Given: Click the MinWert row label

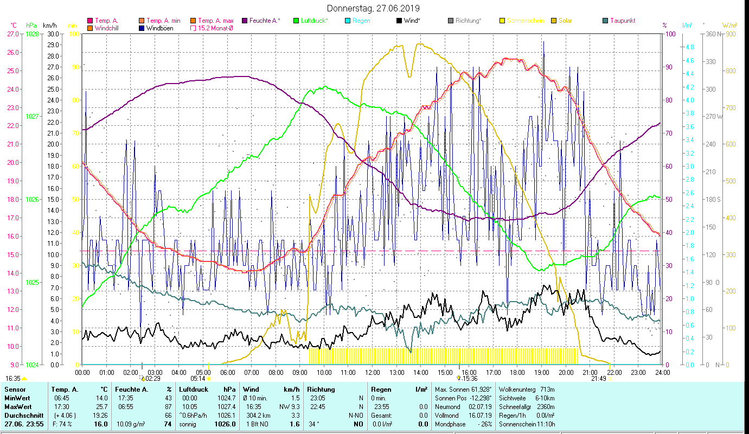Looking at the screenshot, I should click(x=17, y=398).
